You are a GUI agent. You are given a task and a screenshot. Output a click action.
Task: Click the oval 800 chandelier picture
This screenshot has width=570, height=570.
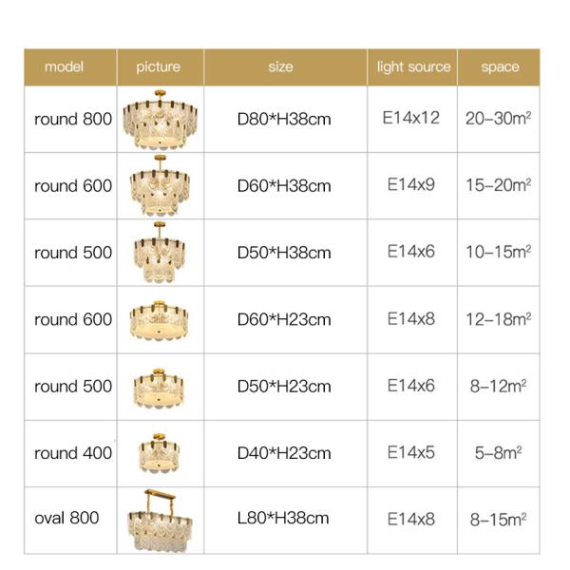point(159,520)
